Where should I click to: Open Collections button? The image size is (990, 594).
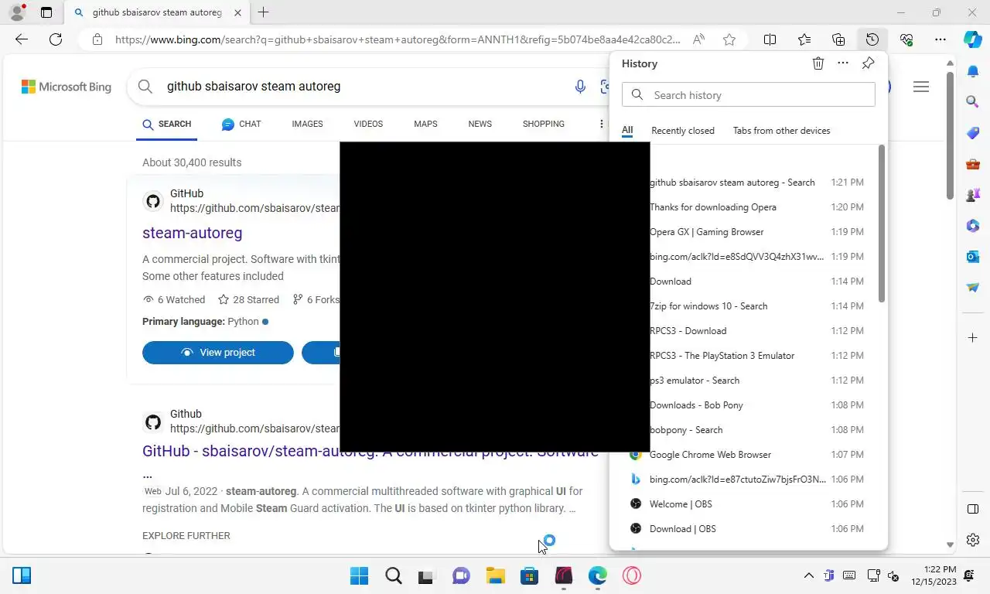point(838,39)
